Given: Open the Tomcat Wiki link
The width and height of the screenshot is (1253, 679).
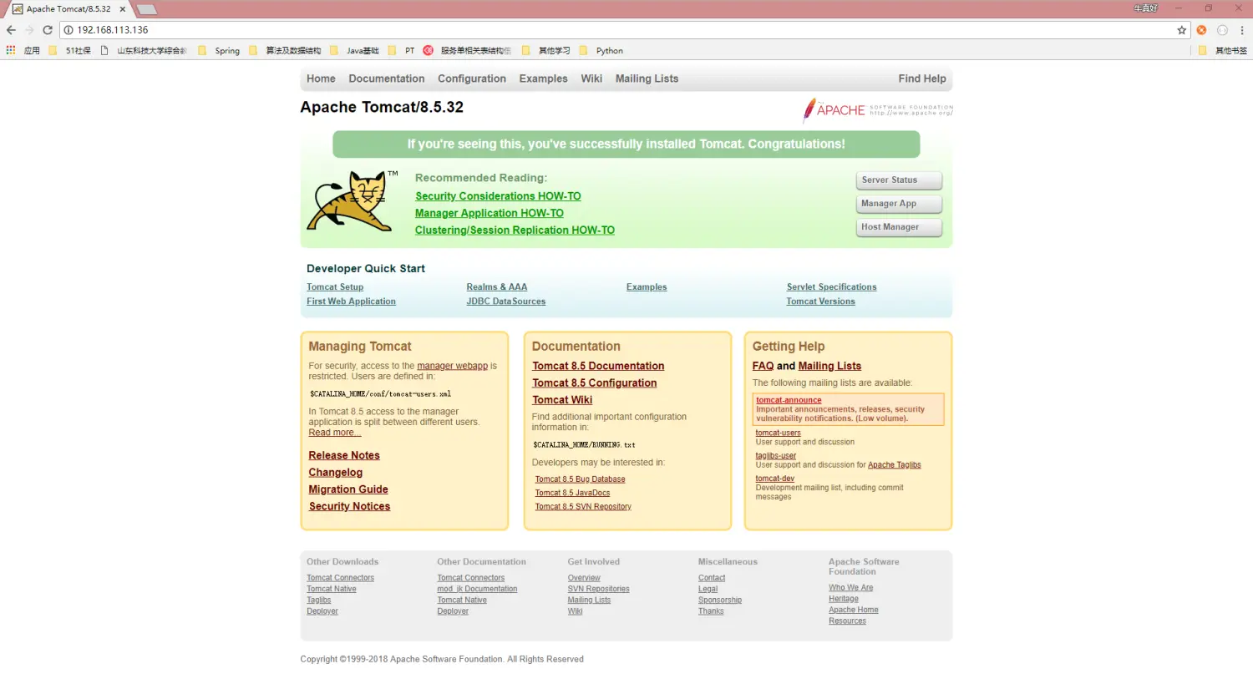Looking at the screenshot, I should 562,400.
